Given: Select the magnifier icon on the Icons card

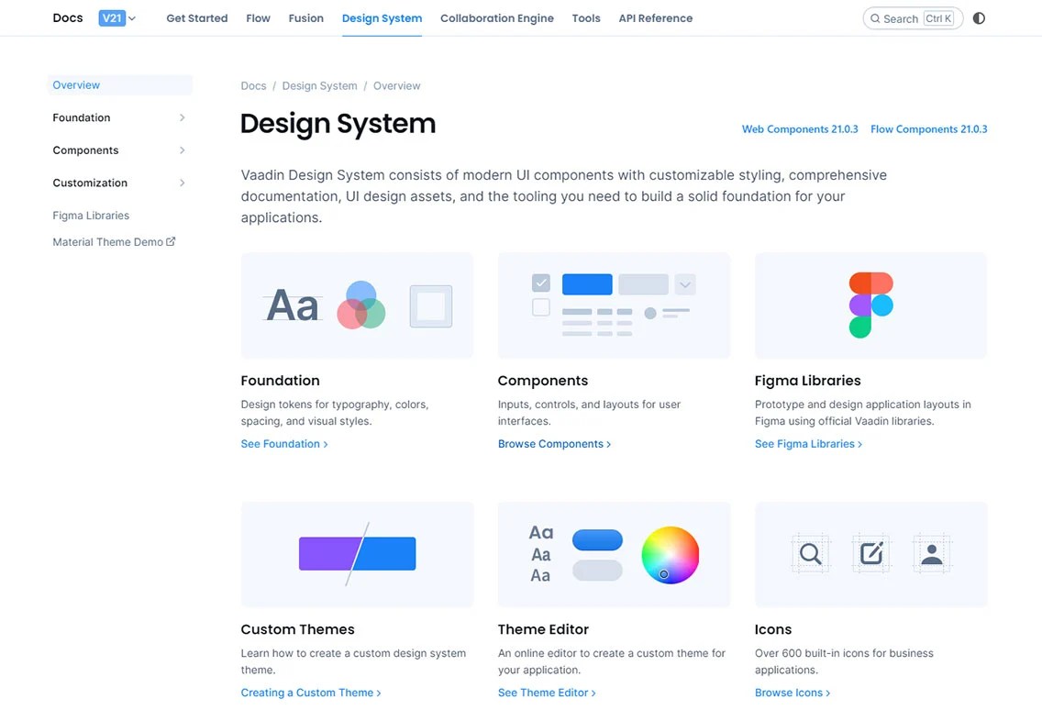Looking at the screenshot, I should pos(810,553).
